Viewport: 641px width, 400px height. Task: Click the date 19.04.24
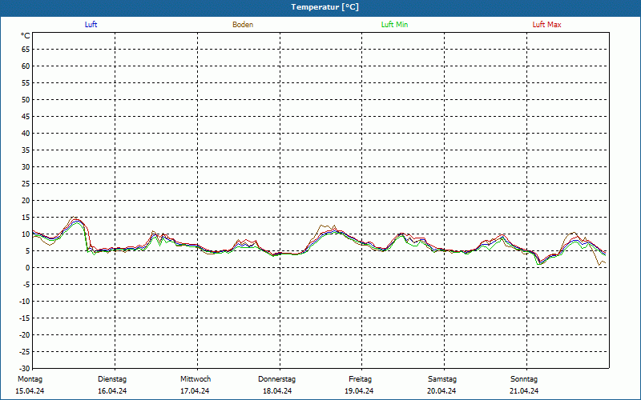point(359,391)
